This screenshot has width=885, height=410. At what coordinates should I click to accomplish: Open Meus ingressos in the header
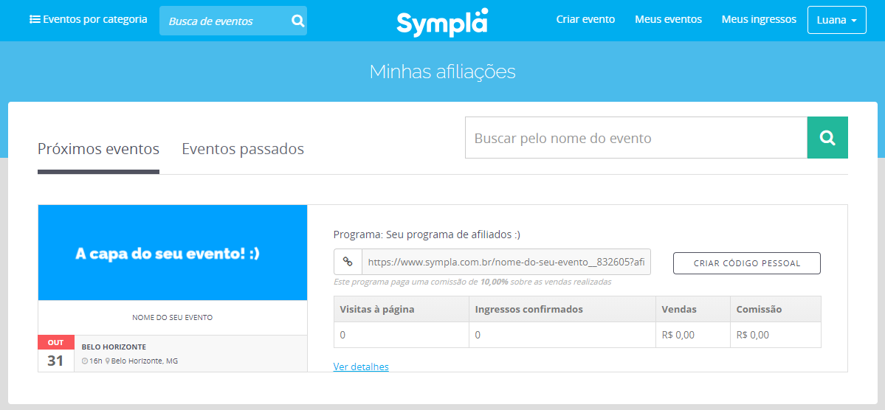(759, 20)
